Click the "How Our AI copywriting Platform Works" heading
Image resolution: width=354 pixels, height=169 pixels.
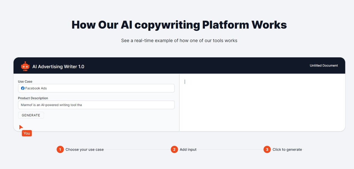point(179,25)
